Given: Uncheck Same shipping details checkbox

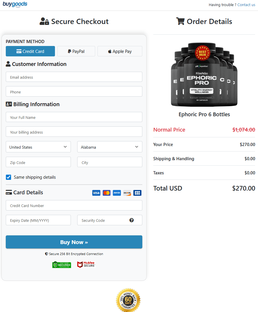Looking at the screenshot, I should (9, 177).
